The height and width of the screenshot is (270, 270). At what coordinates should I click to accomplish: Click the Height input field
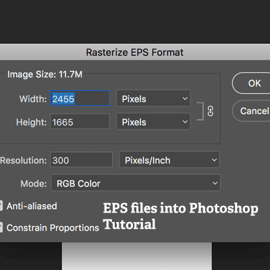coord(80,122)
